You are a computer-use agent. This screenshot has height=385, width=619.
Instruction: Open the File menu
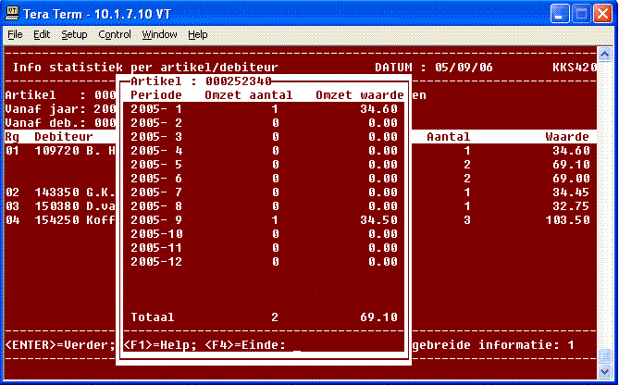pos(15,34)
